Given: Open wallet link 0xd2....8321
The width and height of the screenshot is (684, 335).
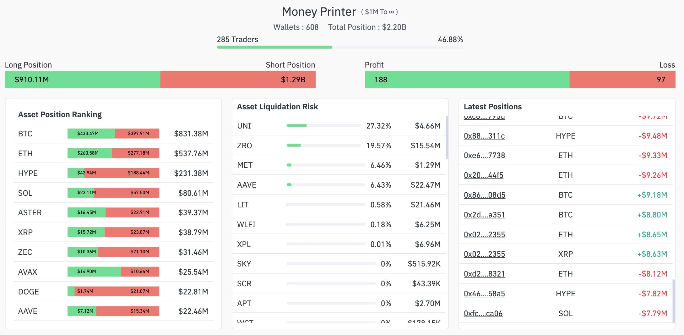Looking at the screenshot, I should click(484, 274).
